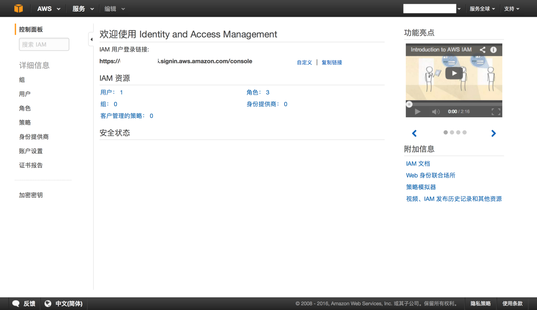Open 账户设置 in the sidebar
This screenshot has height=310, width=537.
(x=31, y=151)
